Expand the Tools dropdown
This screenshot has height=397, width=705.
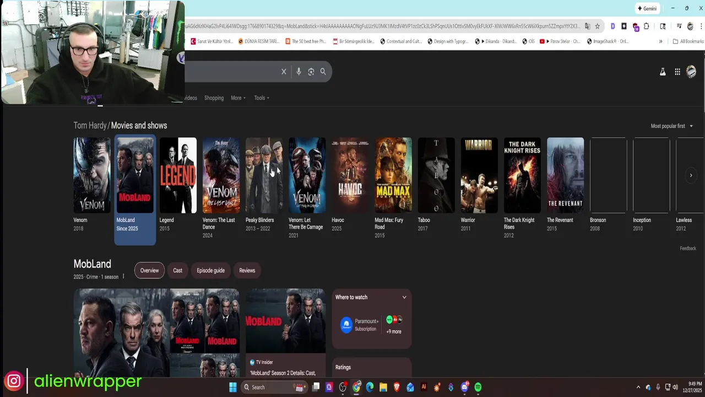262,98
